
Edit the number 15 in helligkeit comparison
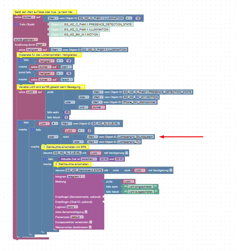[x=69, y=61]
